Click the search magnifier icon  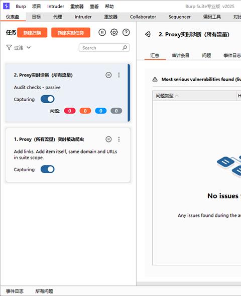tap(125, 47)
